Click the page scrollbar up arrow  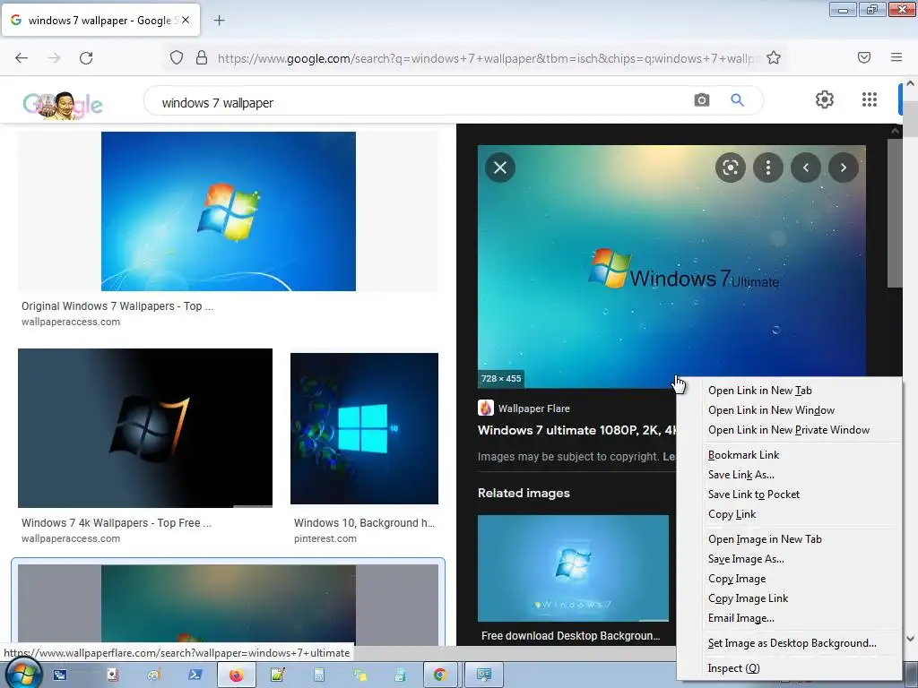click(x=911, y=84)
